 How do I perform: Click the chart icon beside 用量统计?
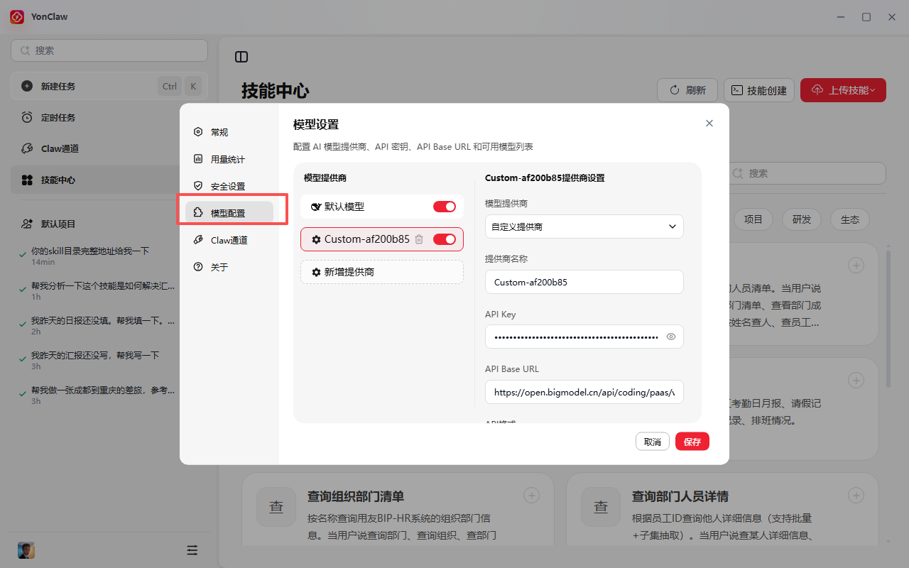click(x=198, y=159)
